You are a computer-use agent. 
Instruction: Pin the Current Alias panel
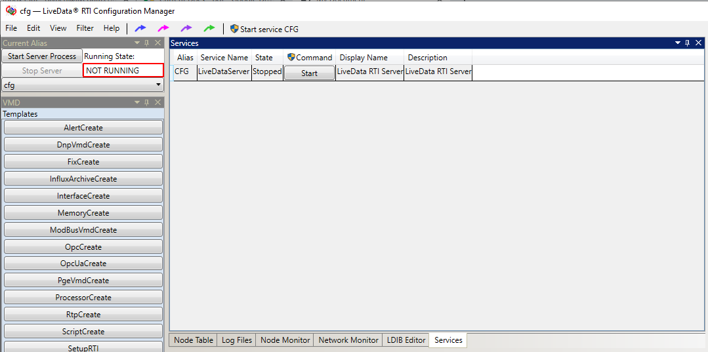click(x=146, y=43)
